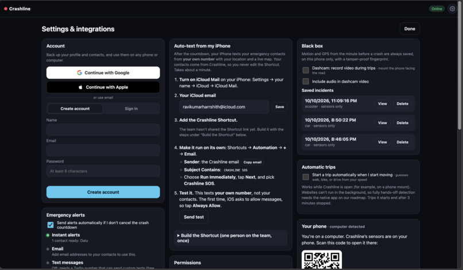Click the Online status badge
This screenshot has width=463, height=270.
[x=437, y=9]
